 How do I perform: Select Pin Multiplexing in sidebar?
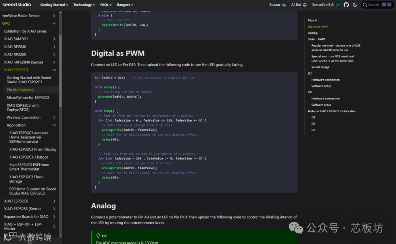click(x=20, y=90)
